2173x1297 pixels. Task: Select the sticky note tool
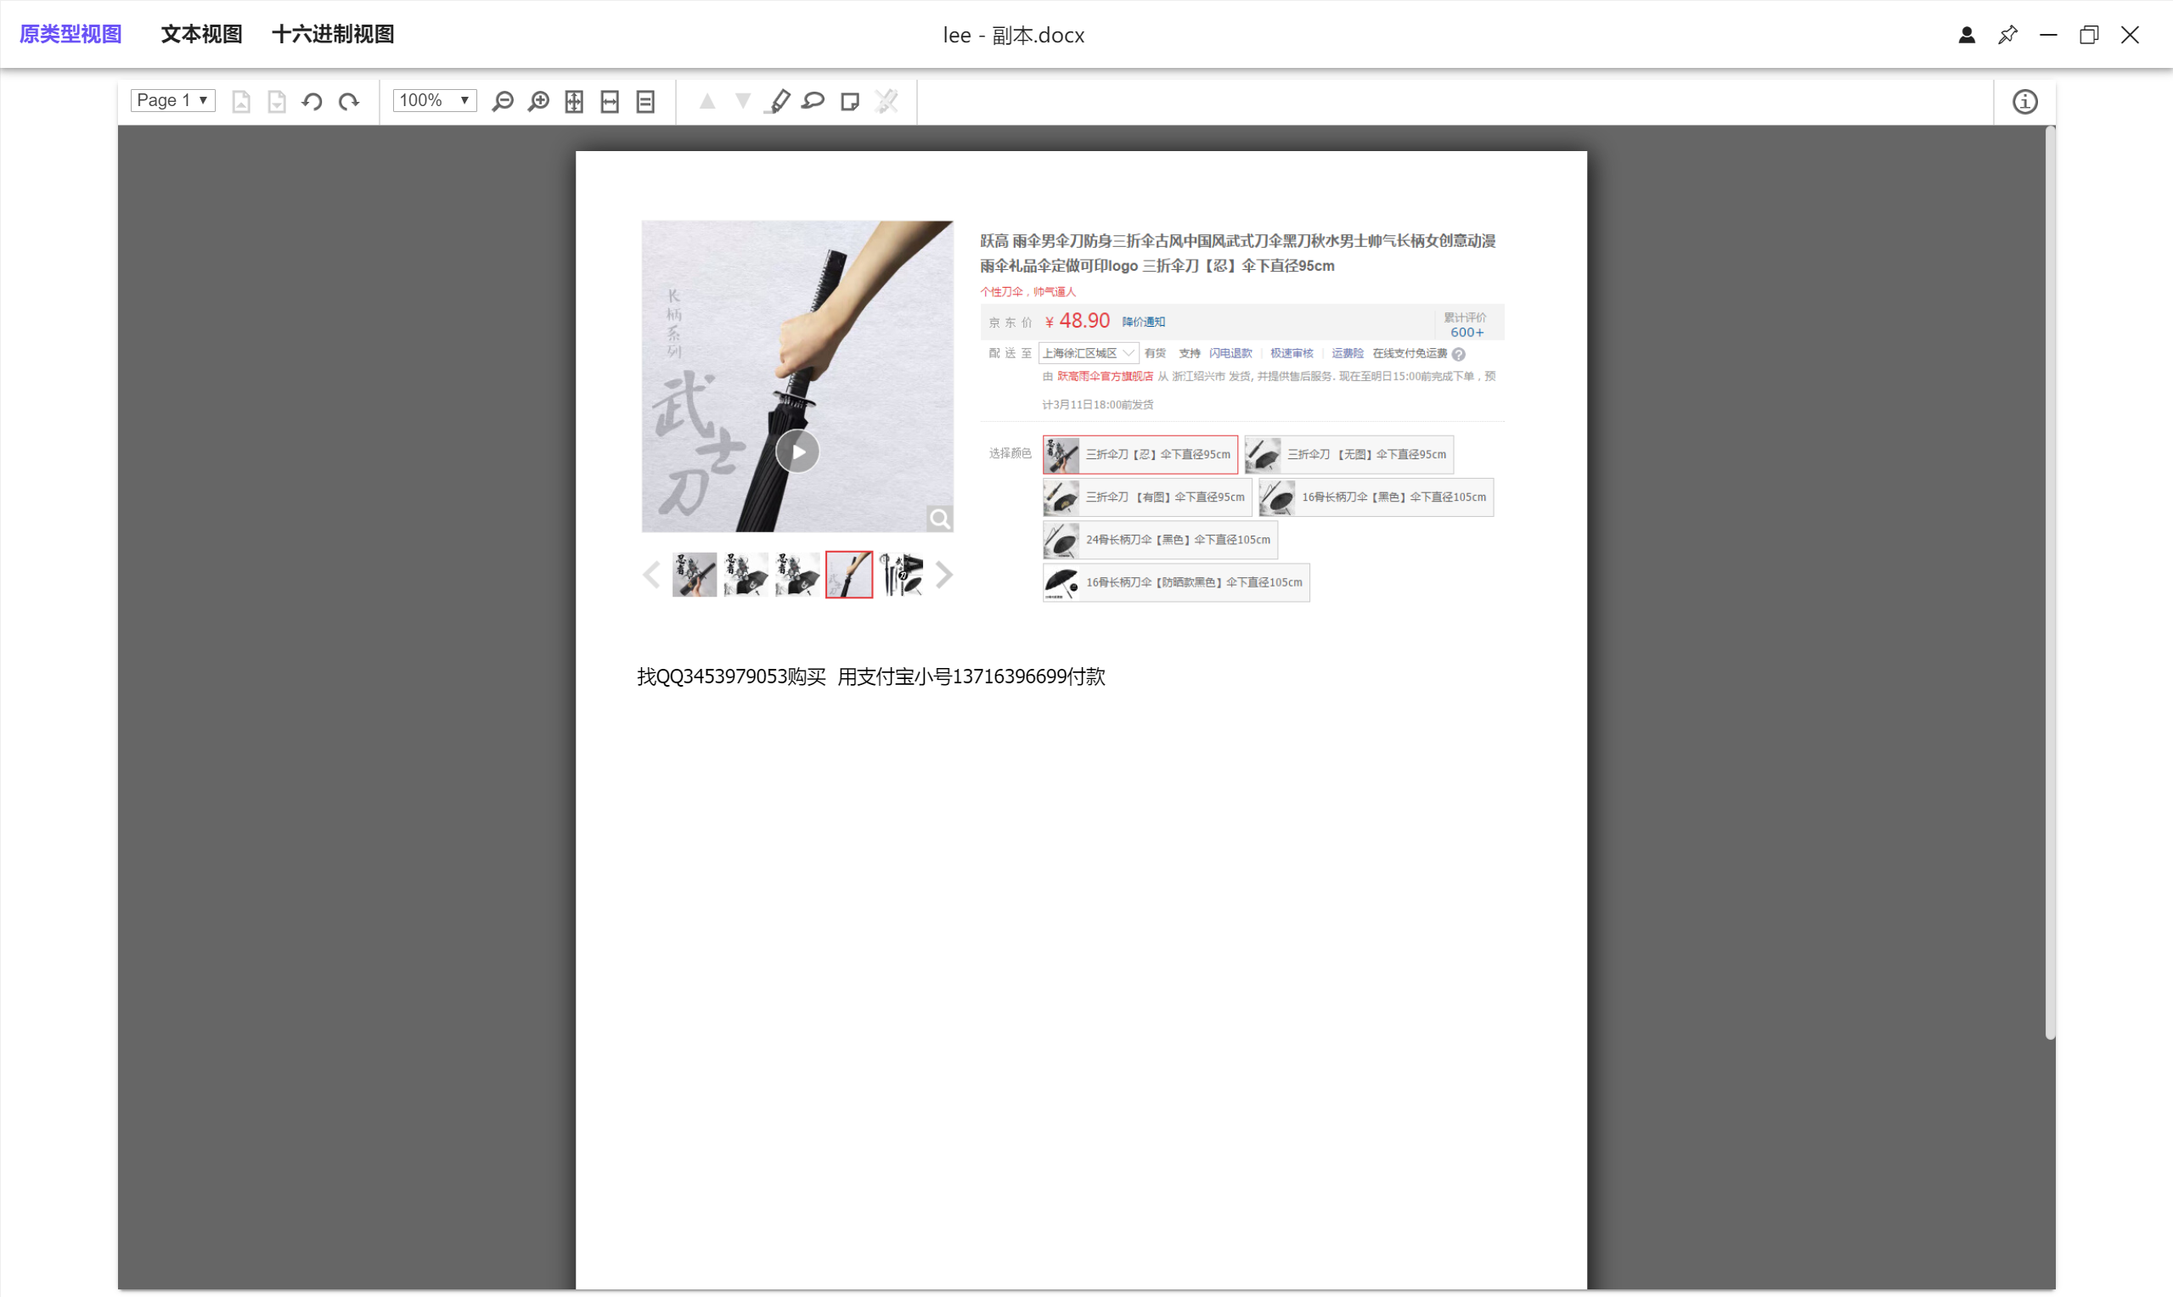tap(850, 101)
